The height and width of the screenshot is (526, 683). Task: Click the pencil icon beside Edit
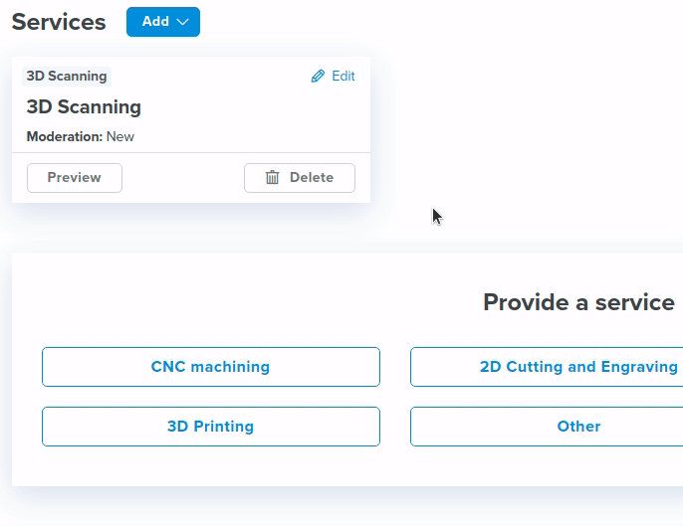coord(318,77)
